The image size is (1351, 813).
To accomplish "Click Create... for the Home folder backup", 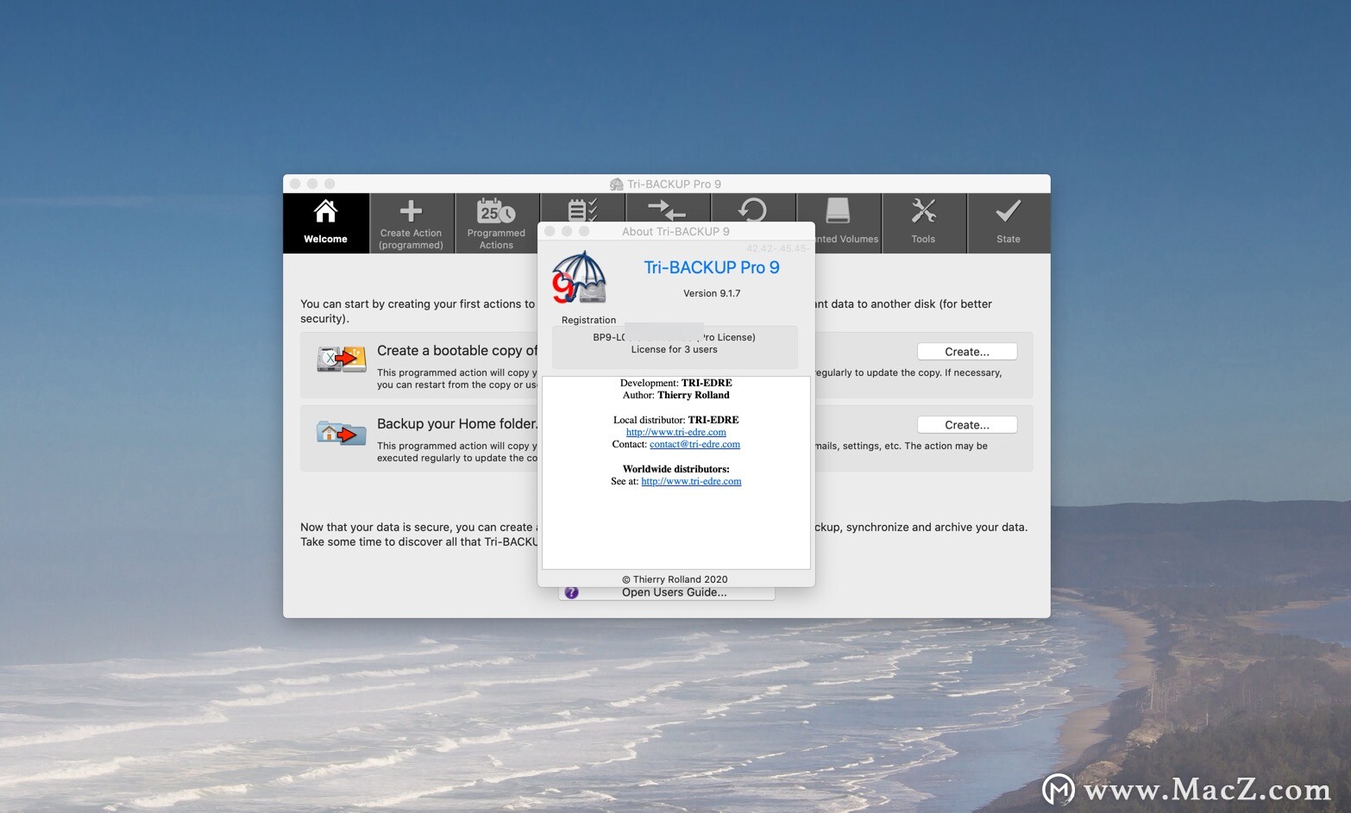I will click(967, 425).
